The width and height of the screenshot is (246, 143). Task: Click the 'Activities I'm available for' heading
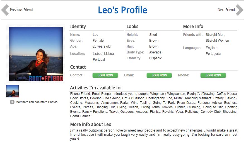[x=96, y=88]
